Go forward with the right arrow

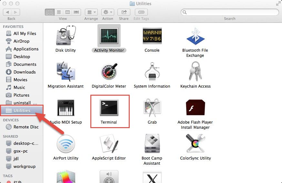pos(15,12)
